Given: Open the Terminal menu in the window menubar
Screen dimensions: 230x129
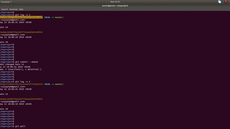Looking at the screenshot, I should 13,9.
